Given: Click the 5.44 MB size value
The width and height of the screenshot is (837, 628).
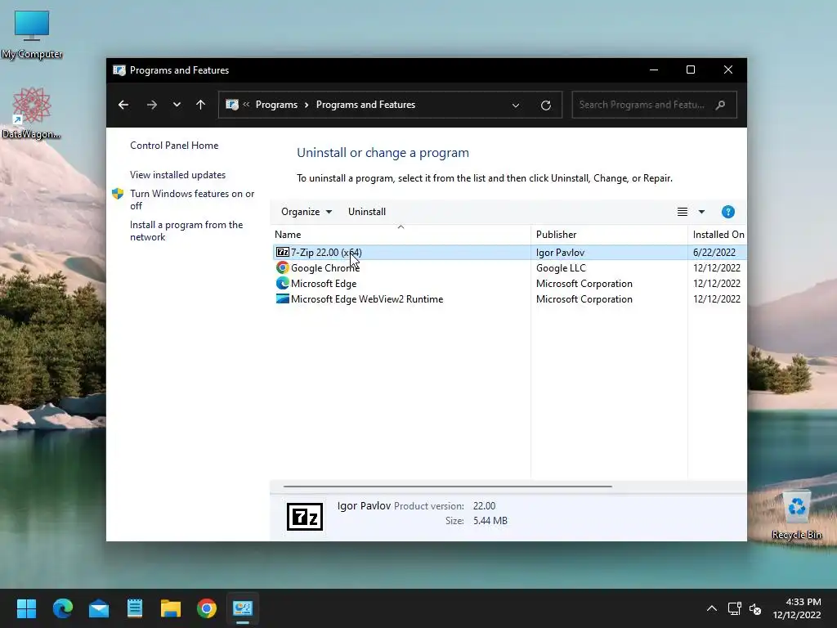Looking at the screenshot, I should [x=490, y=521].
